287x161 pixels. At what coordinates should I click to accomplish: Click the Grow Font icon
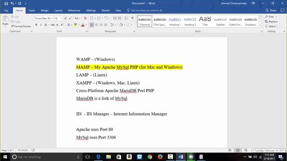65,18
